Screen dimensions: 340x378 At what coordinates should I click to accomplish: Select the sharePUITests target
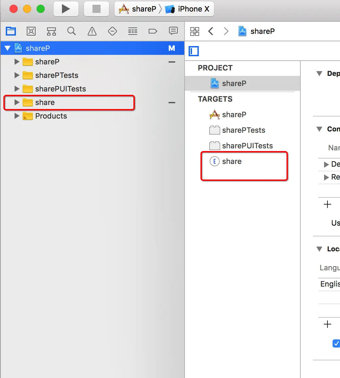[x=243, y=146]
